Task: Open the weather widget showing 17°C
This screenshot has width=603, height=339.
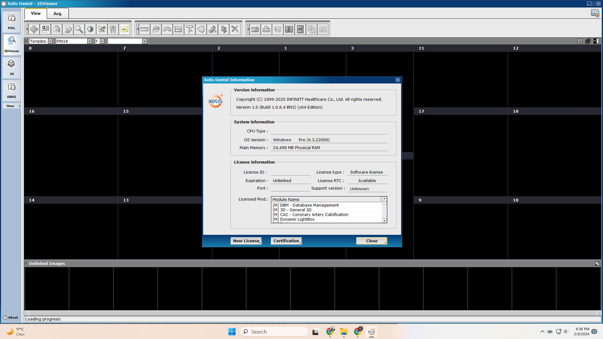Action: pos(16,331)
